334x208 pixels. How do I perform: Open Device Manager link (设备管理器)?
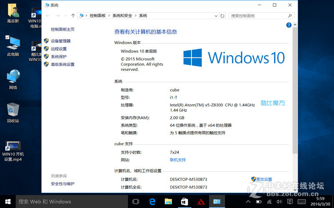tap(61, 41)
